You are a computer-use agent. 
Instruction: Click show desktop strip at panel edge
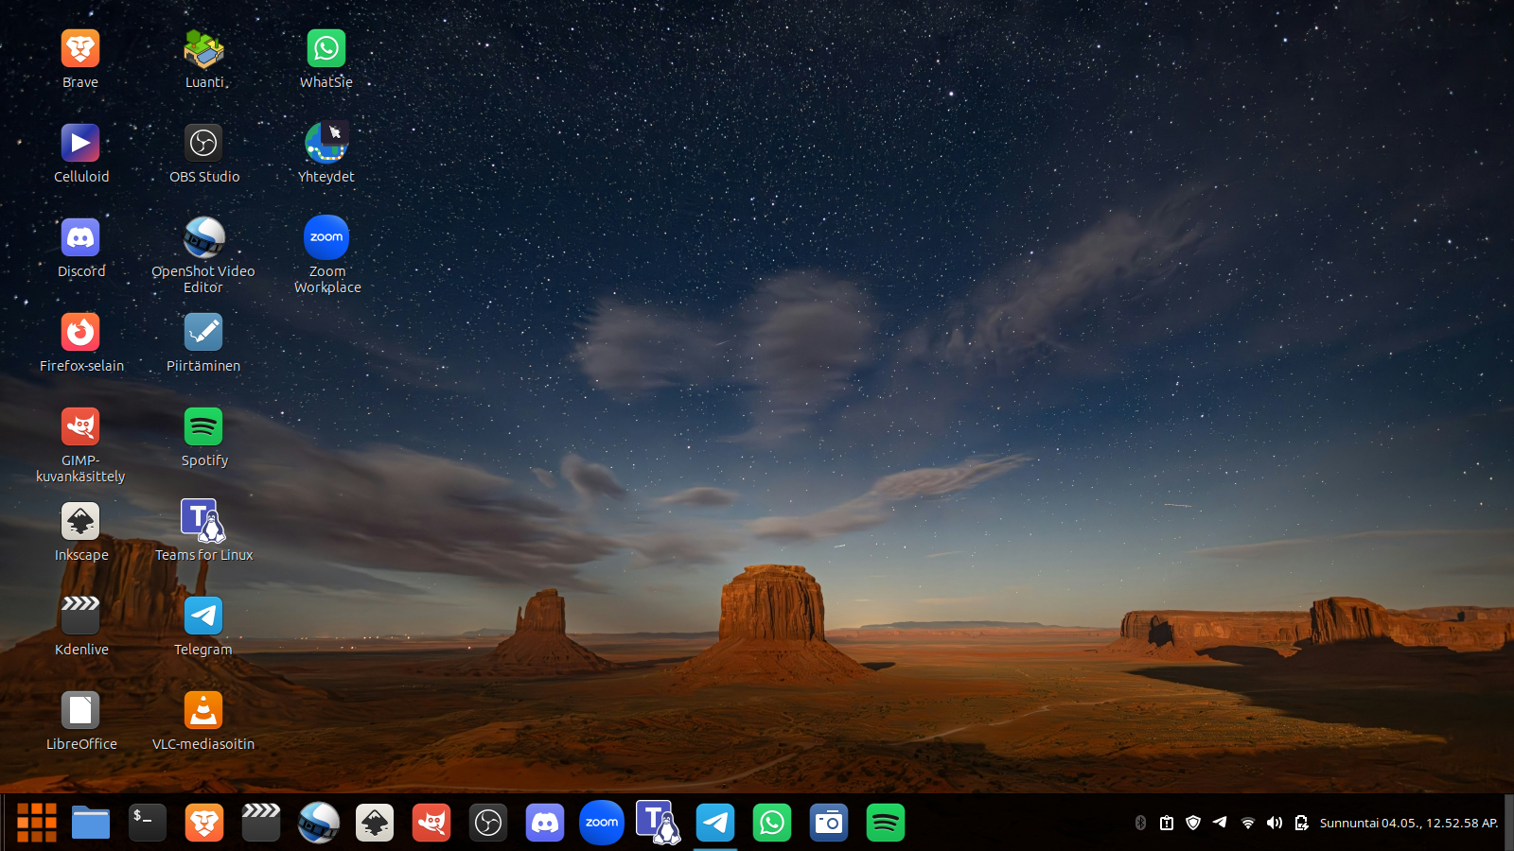pos(1509,823)
